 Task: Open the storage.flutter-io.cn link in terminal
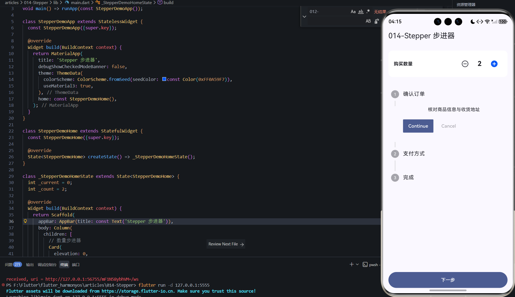pyautogui.click(x=138, y=291)
